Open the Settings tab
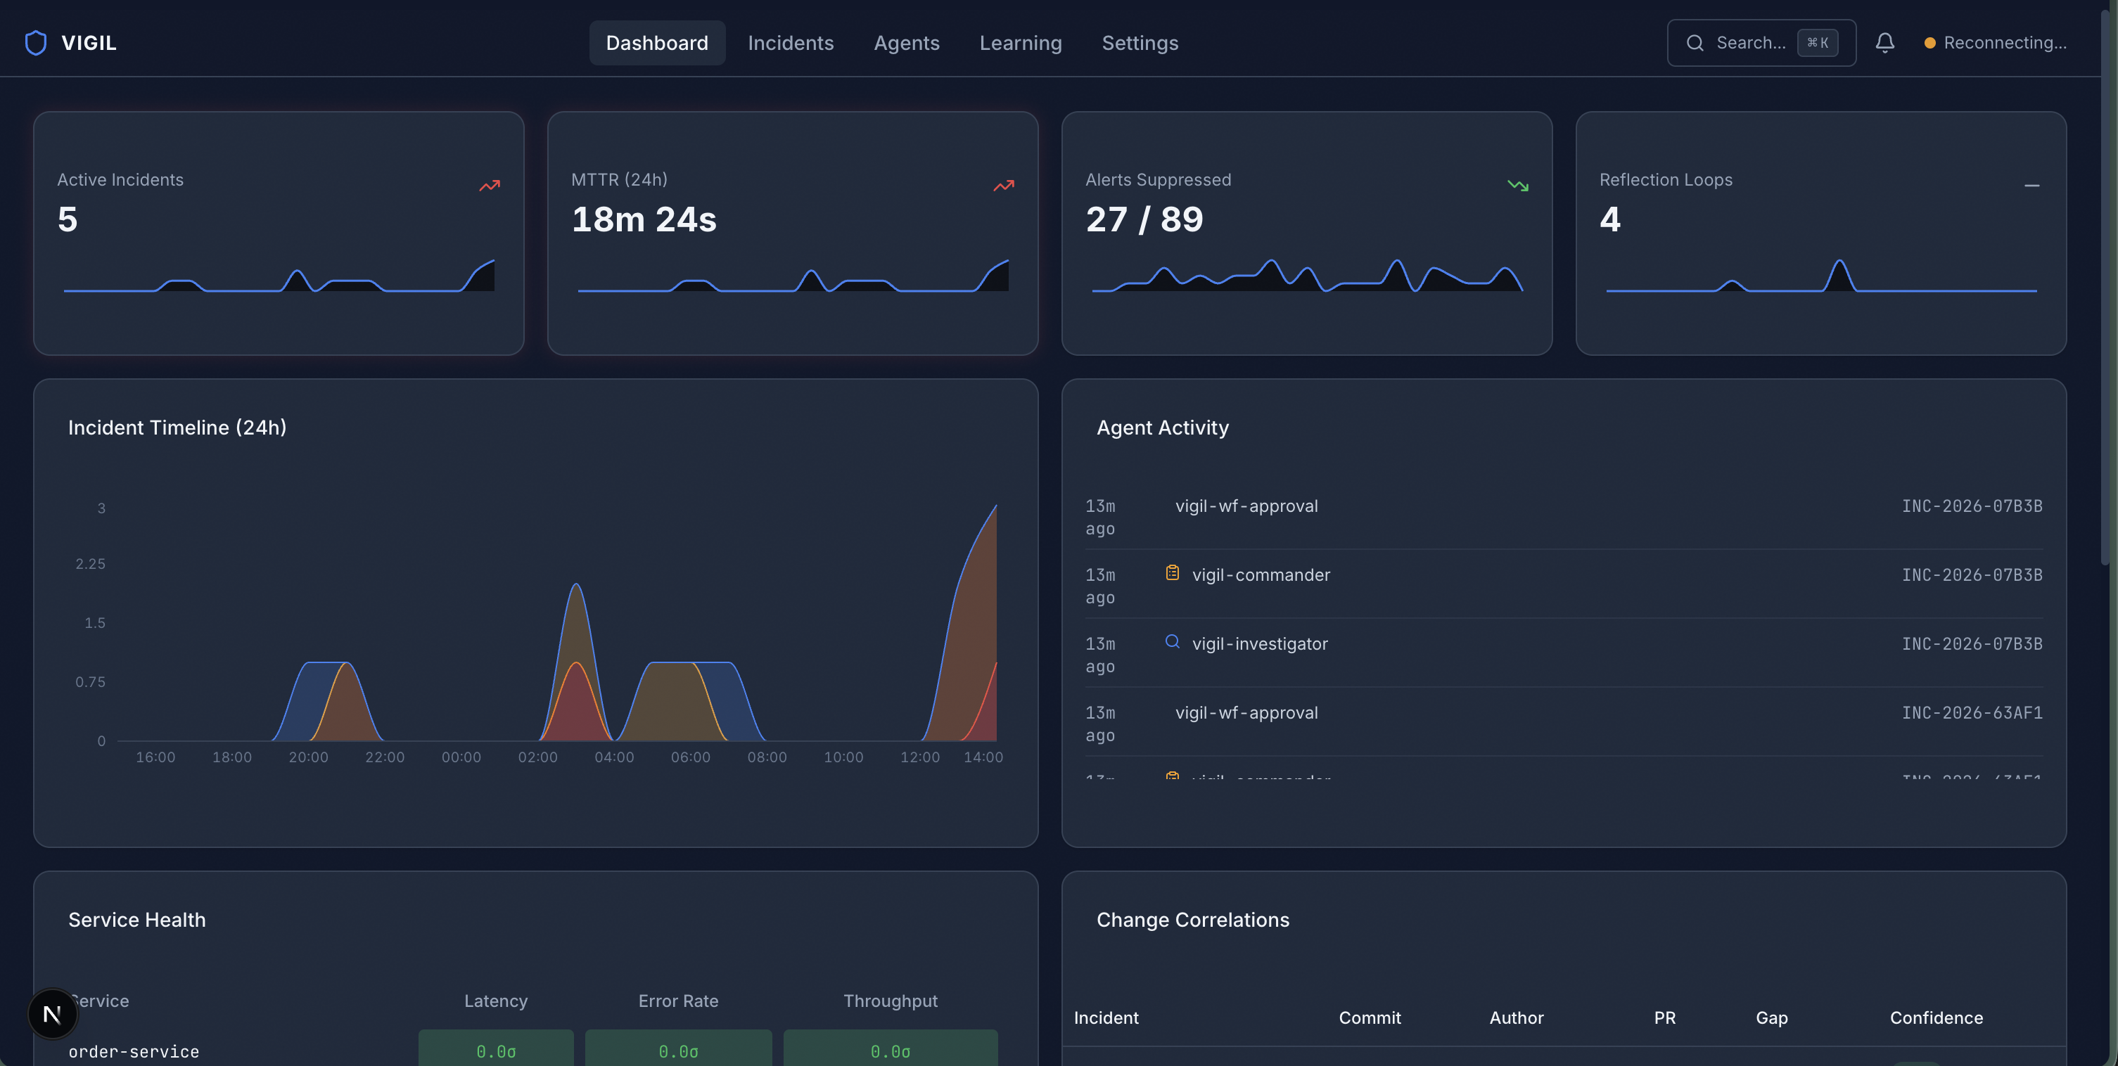The image size is (2118, 1066). (1140, 43)
